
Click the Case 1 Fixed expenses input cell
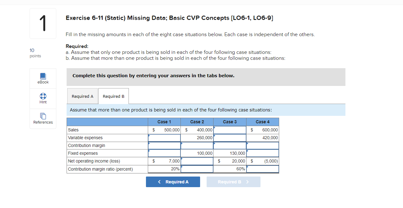point(164,153)
